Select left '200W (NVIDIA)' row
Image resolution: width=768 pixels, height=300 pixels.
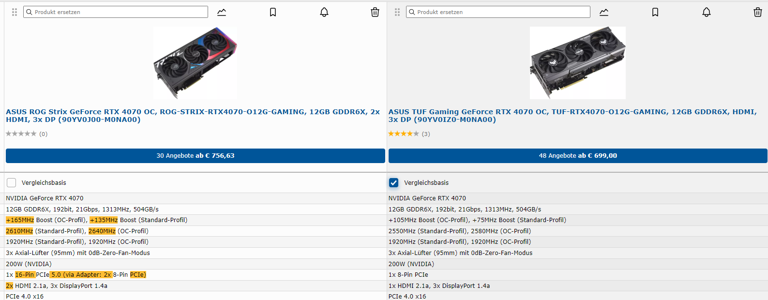196,264
